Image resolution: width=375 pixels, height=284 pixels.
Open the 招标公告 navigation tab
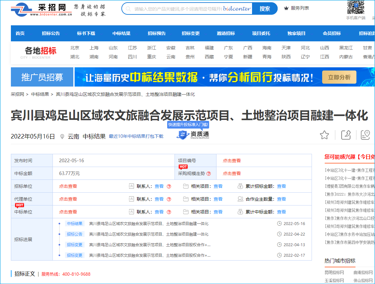click(51, 33)
